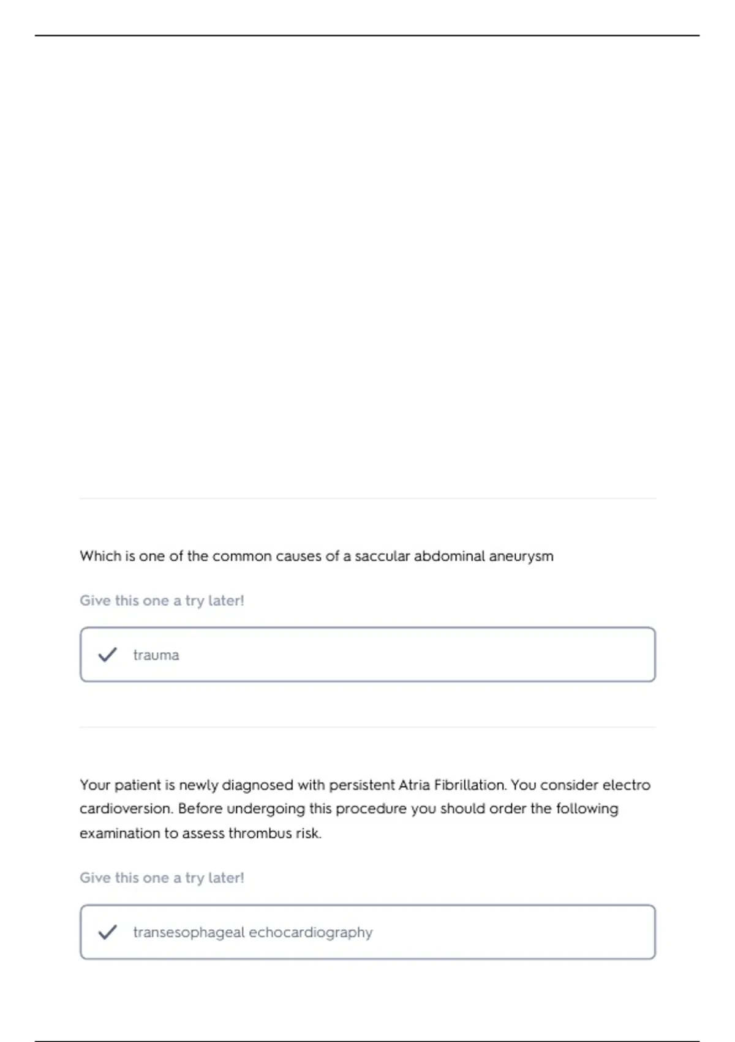Click the divider line above the aneurysm question
Screen dimensions: 735x1042
click(x=367, y=499)
